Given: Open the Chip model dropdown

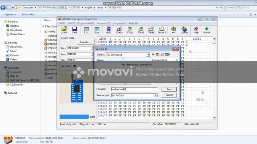Looking at the screenshot, I should pos(92,60).
